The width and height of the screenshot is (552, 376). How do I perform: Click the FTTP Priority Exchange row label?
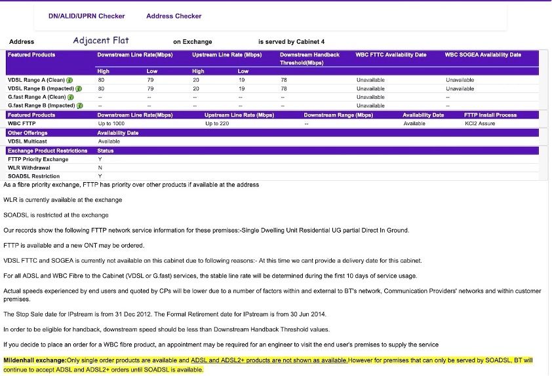pyautogui.click(x=38, y=159)
